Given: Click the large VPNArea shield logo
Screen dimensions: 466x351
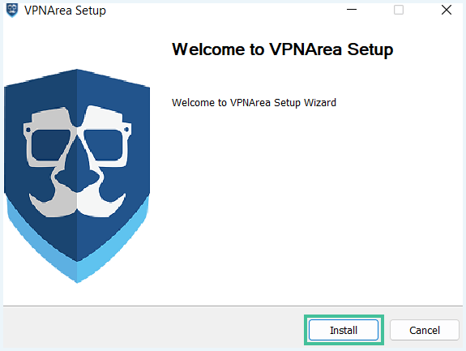Looking at the screenshot, I should (77, 176).
